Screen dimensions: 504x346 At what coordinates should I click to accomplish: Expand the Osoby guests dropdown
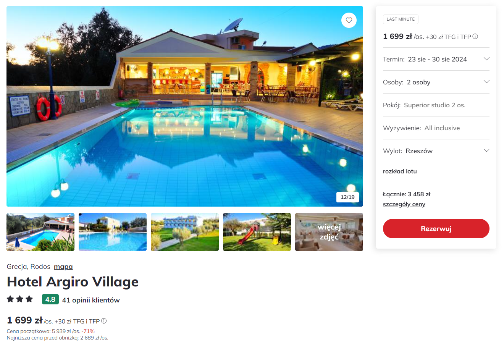[436, 82]
